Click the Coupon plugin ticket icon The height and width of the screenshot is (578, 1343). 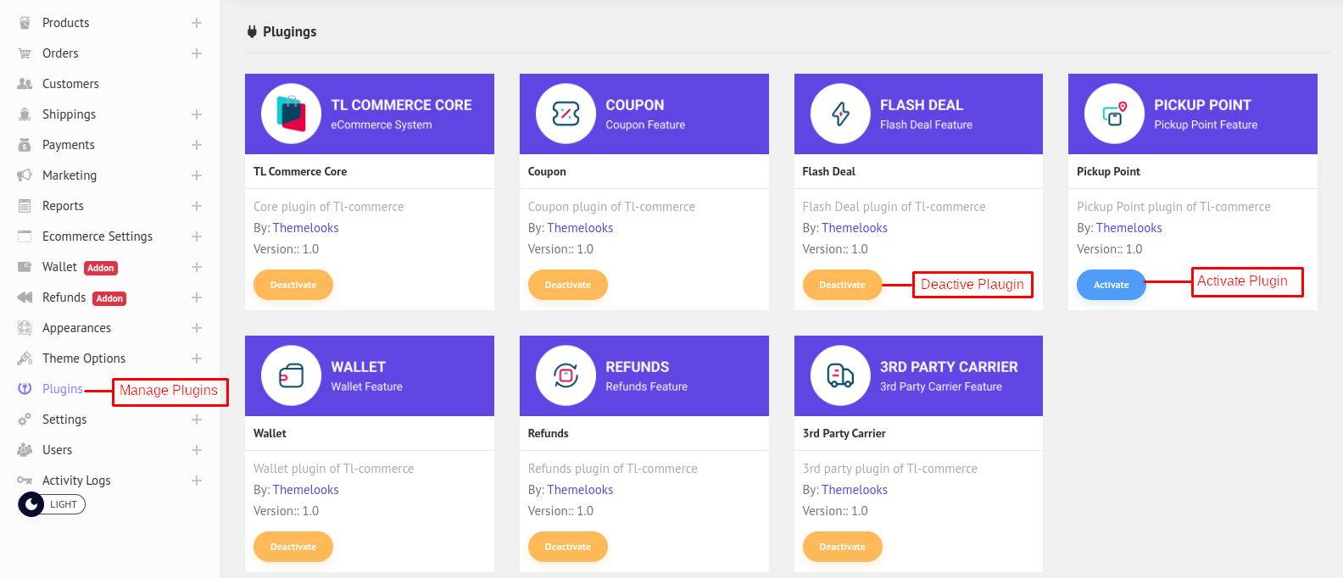(566, 114)
